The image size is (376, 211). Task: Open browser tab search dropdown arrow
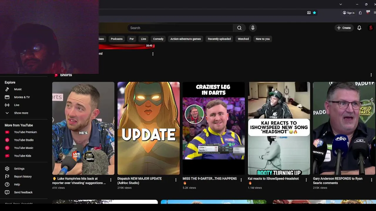point(340,4)
